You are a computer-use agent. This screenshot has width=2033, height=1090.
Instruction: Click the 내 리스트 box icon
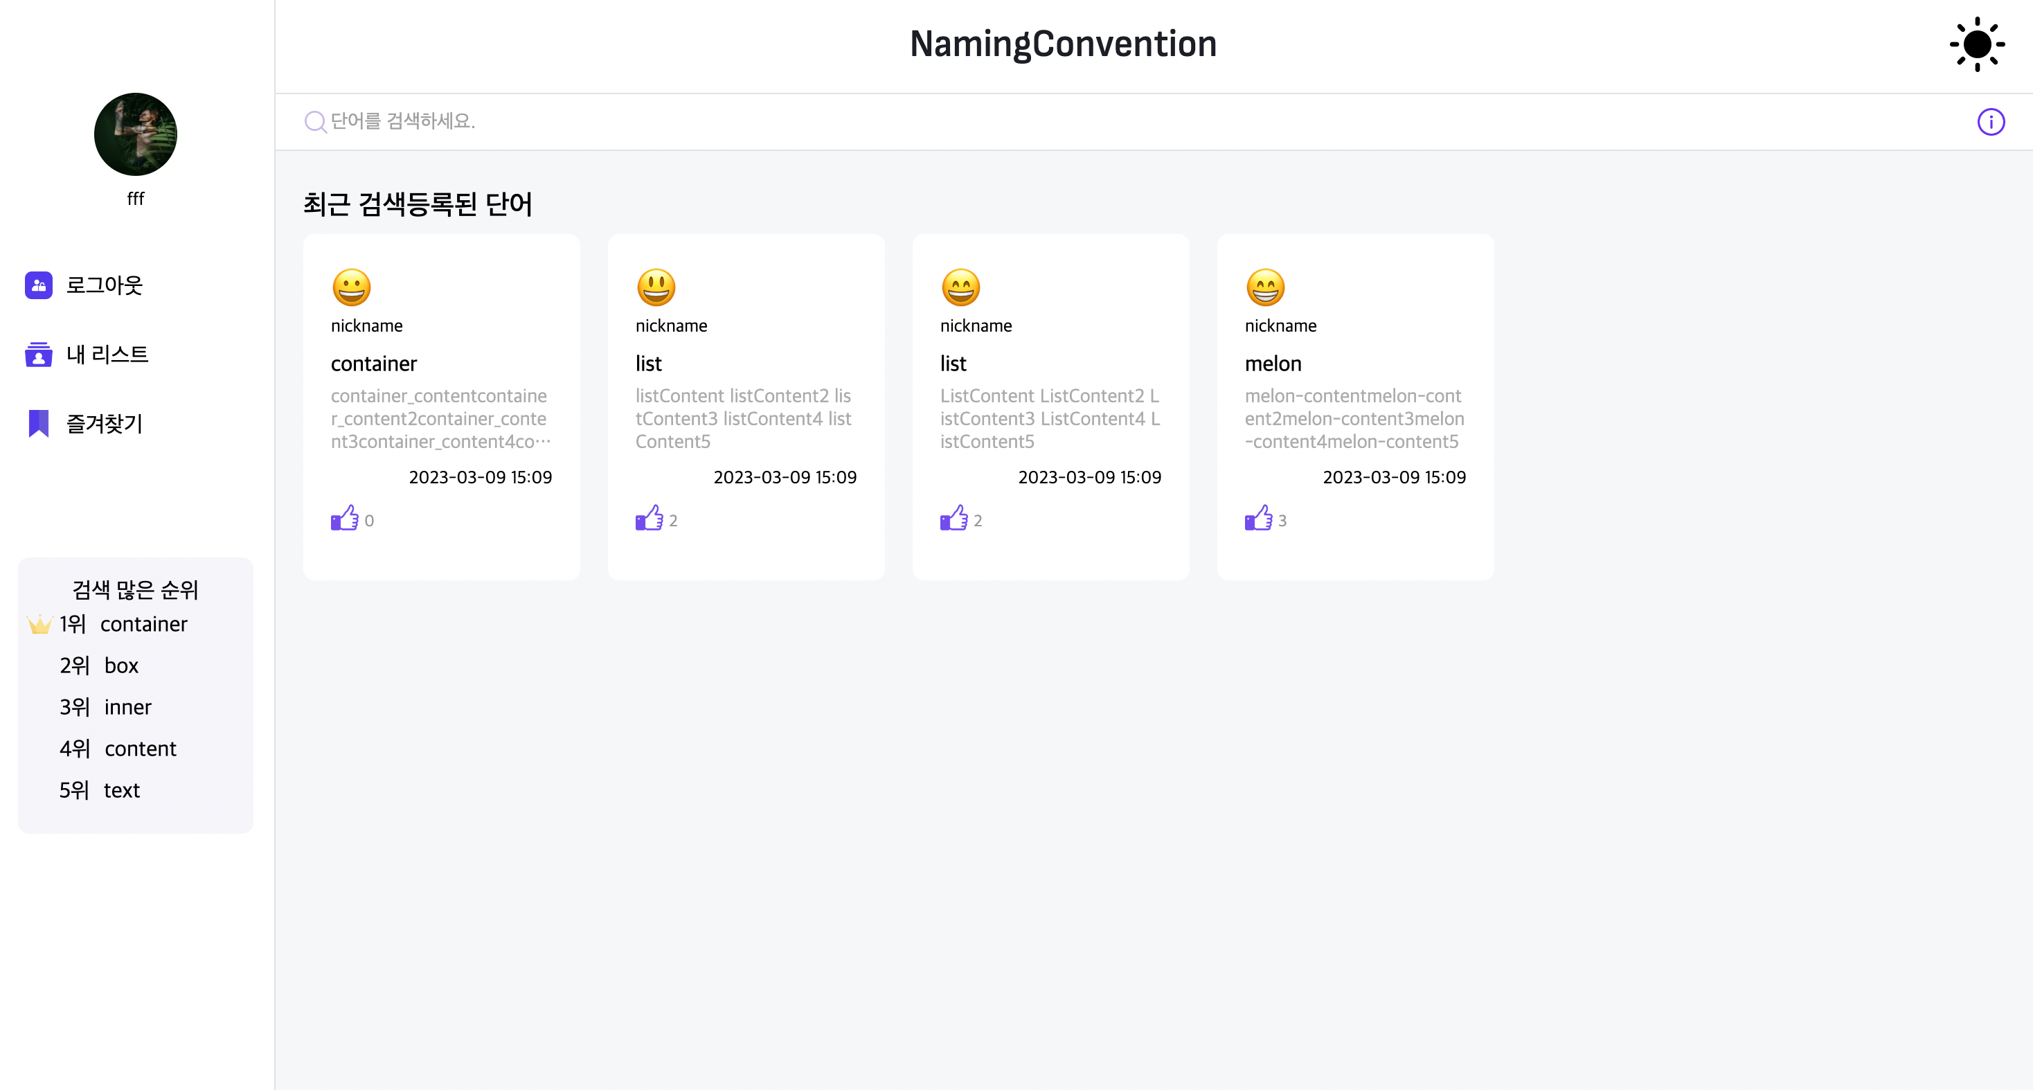tap(38, 355)
